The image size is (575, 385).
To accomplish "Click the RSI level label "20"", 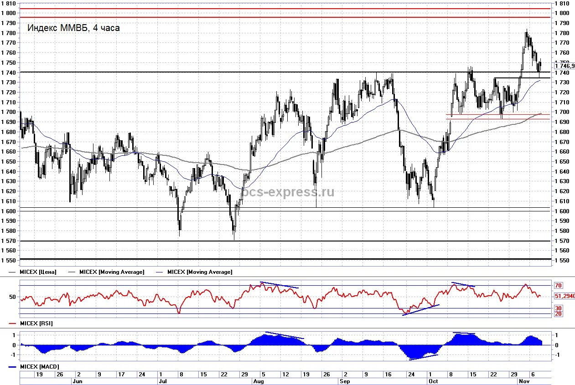I will point(558,314).
